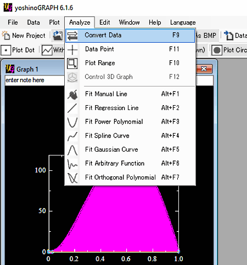Click the Plot Circle toolbar button label
247x265 pixels.
235,50
